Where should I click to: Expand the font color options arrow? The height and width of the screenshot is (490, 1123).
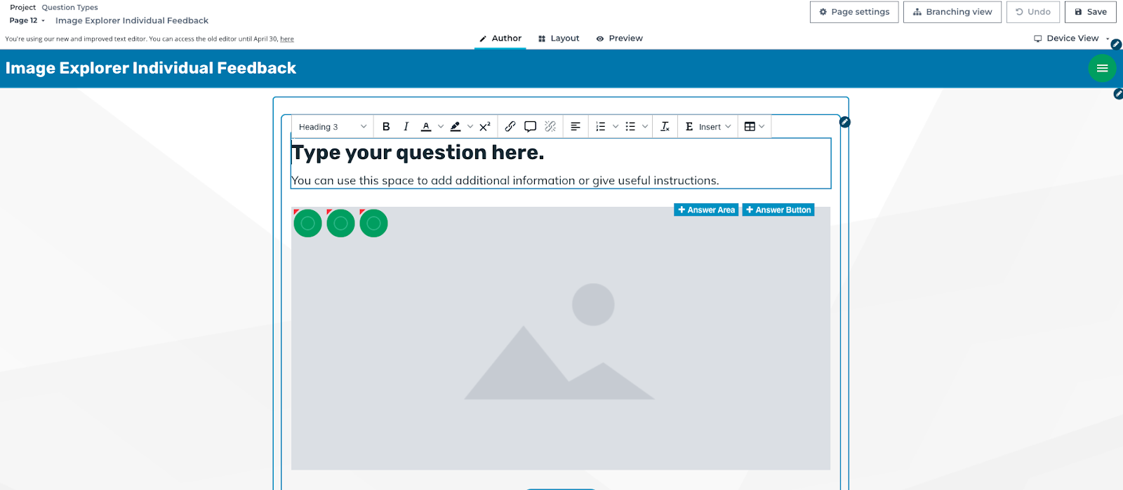pyautogui.click(x=441, y=127)
